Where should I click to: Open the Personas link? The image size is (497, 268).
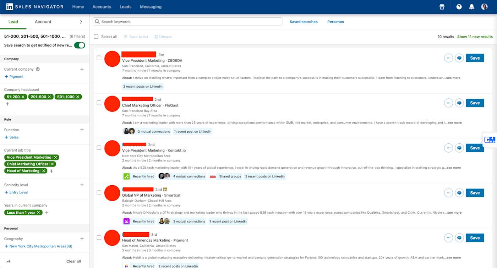(335, 22)
